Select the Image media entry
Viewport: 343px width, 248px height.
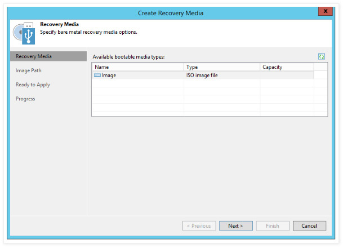109,75
